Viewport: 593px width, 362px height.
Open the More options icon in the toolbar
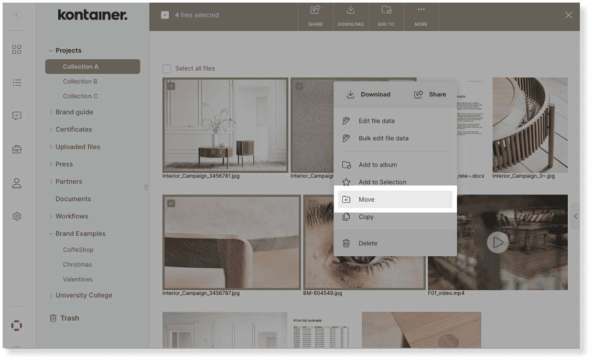click(421, 16)
